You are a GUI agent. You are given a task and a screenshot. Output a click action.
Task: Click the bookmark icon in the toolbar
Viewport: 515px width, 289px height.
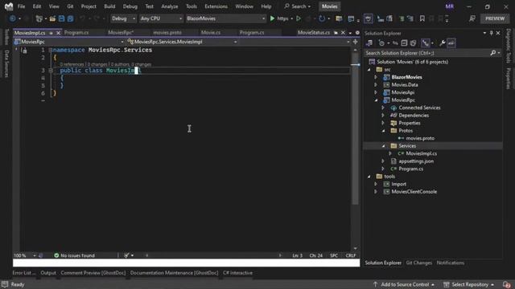click(422, 18)
